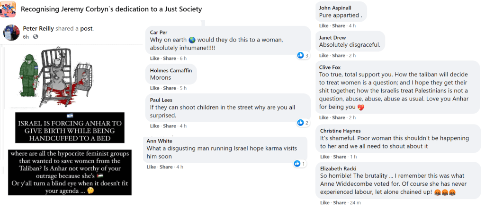Click the like reaction icon on Paul Lees' comment
485x208 pixels.
click(300, 123)
